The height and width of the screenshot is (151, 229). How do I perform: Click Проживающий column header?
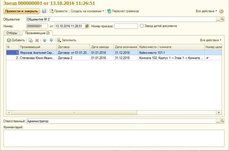click(x=38, y=47)
